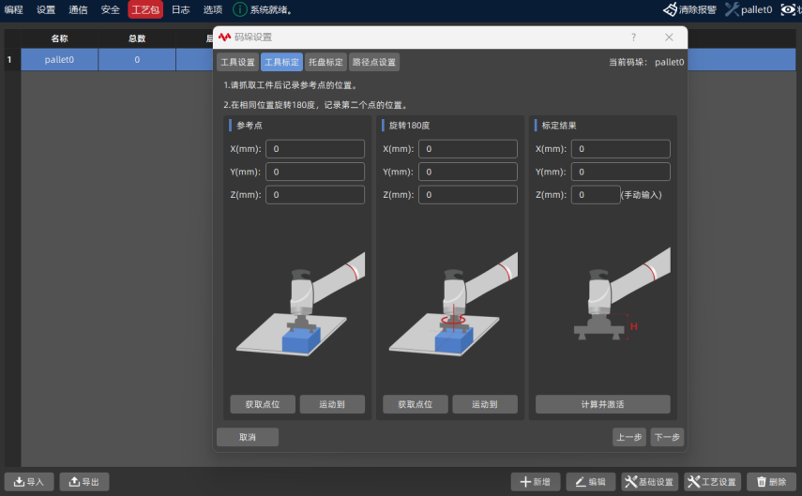Open the 日志 menu
The image size is (802, 496).
(x=180, y=9)
